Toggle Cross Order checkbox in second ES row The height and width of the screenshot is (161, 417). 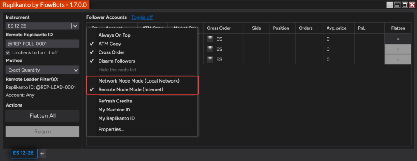210,49
